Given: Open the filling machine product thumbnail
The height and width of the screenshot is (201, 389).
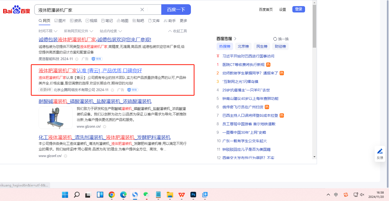Looking at the screenshot, I should click(56, 118).
